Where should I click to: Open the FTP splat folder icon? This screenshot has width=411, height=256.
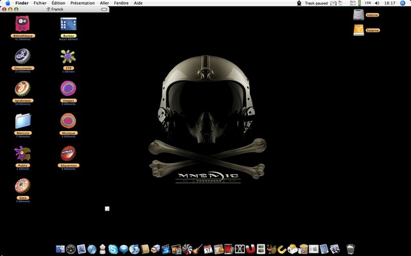pyautogui.click(x=68, y=56)
